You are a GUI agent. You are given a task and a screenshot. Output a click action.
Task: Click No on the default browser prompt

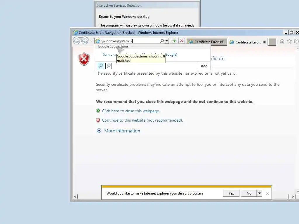[x=249, y=193]
